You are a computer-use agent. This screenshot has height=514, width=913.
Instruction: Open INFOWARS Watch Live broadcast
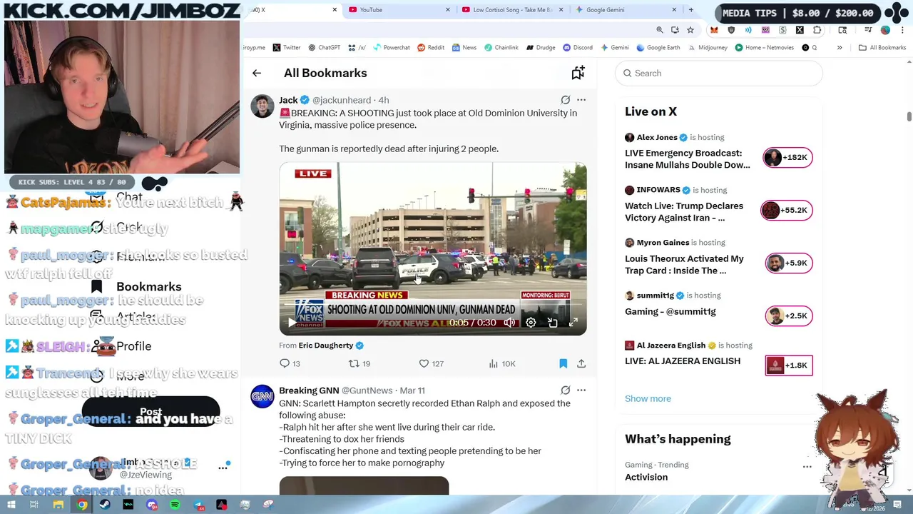684,211
